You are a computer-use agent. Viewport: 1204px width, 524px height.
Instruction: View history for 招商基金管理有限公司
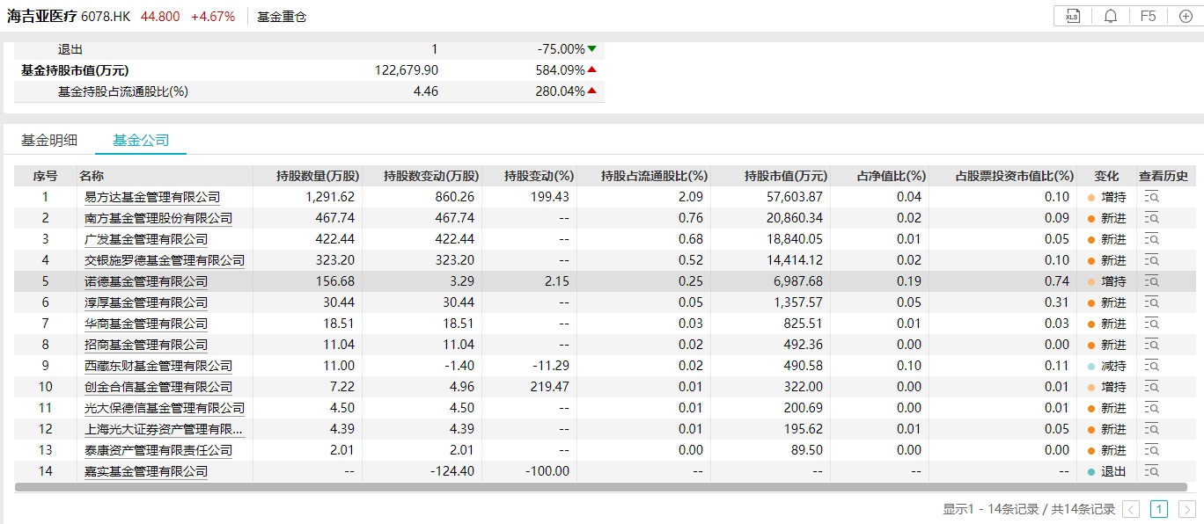pyautogui.click(x=1152, y=345)
